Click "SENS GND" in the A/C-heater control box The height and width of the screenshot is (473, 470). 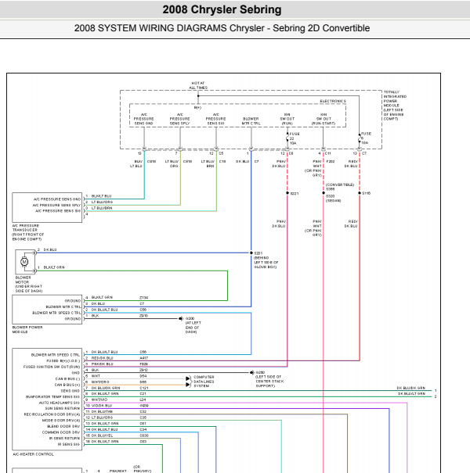(x=70, y=391)
